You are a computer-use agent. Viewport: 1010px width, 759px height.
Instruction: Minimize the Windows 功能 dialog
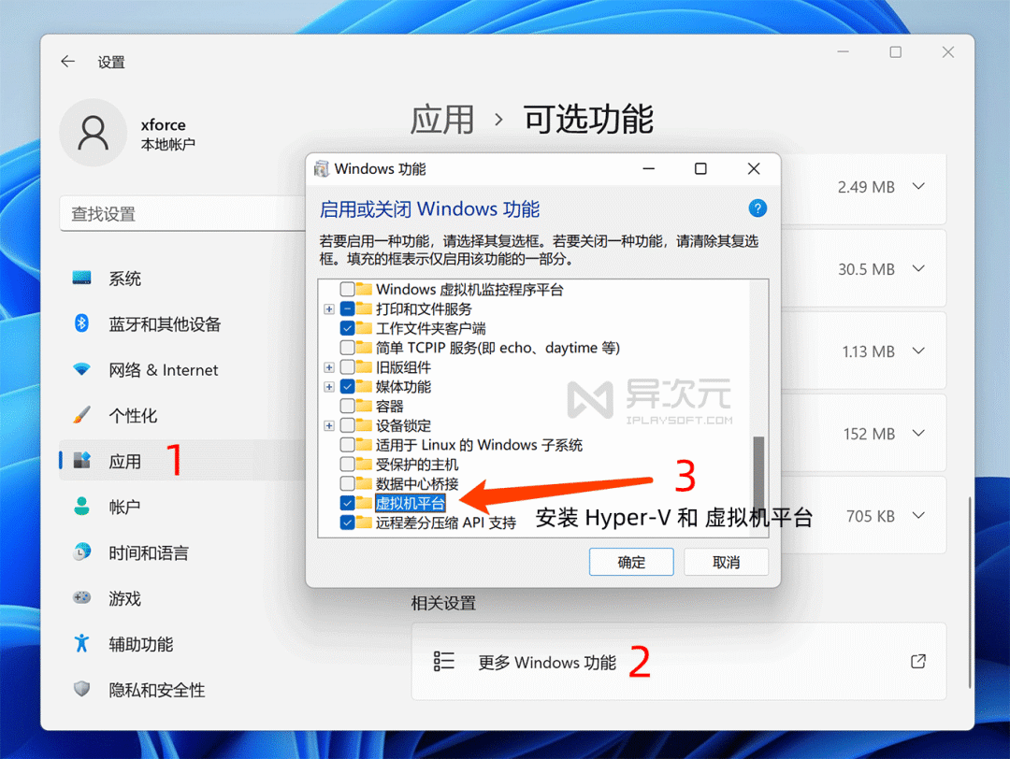(649, 168)
